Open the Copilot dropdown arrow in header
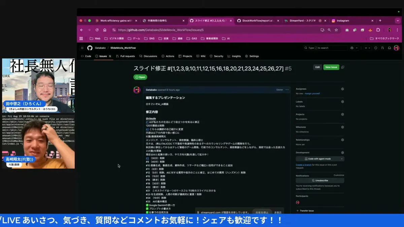 coord(357,48)
